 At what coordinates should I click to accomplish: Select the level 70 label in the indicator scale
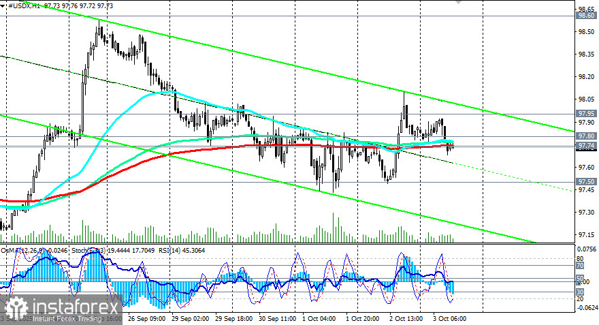(x=580, y=265)
